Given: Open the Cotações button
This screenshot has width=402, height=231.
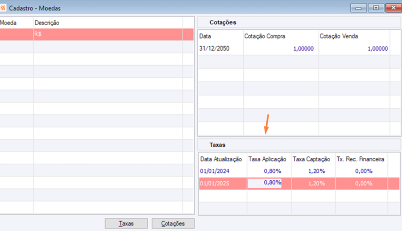Looking at the screenshot, I should pyautogui.click(x=173, y=223).
